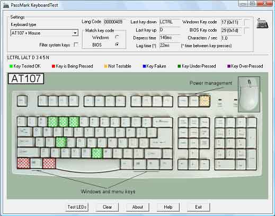Click the yellow not-testable power management key
275x216 pixels.
tap(205, 101)
